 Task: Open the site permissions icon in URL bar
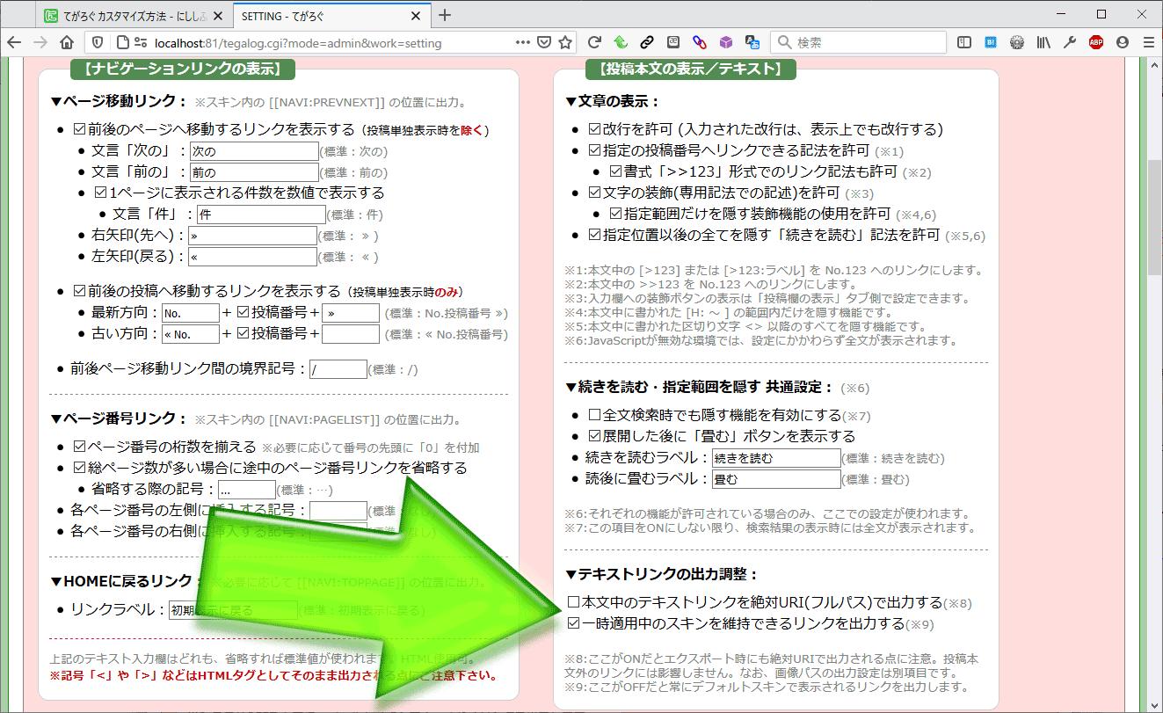coord(140,42)
